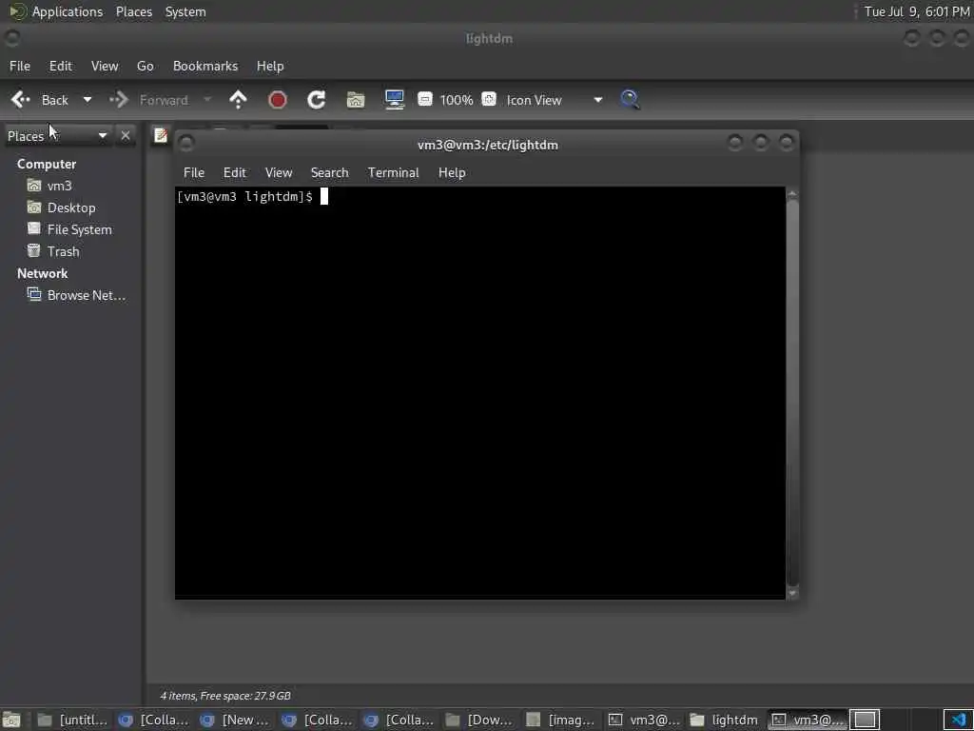Switch to the [New ... taskbar window
The width and height of the screenshot is (974, 731).
pyautogui.click(x=235, y=720)
